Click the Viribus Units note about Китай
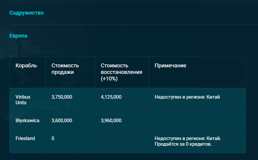The image size is (258, 160). tap(187, 97)
